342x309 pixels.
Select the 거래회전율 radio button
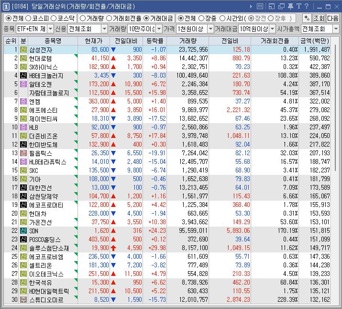click(x=109, y=18)
